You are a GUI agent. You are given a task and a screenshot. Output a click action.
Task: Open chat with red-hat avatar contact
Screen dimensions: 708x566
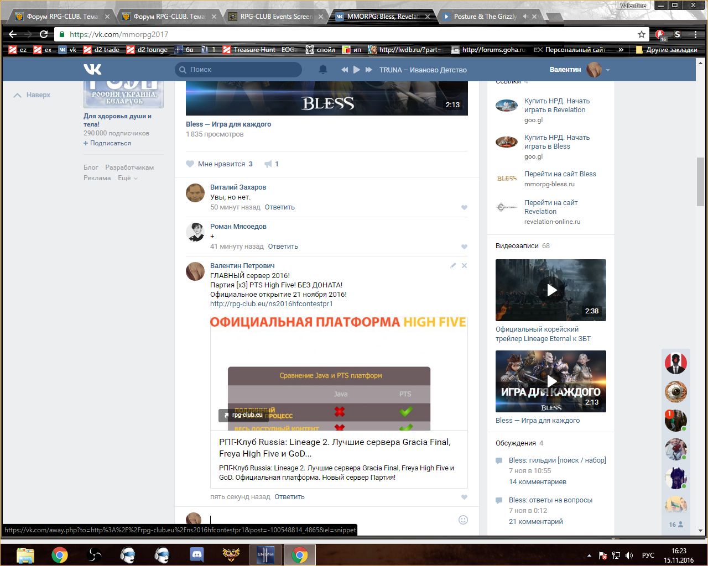pyautogui.click(x=675, y=363)
